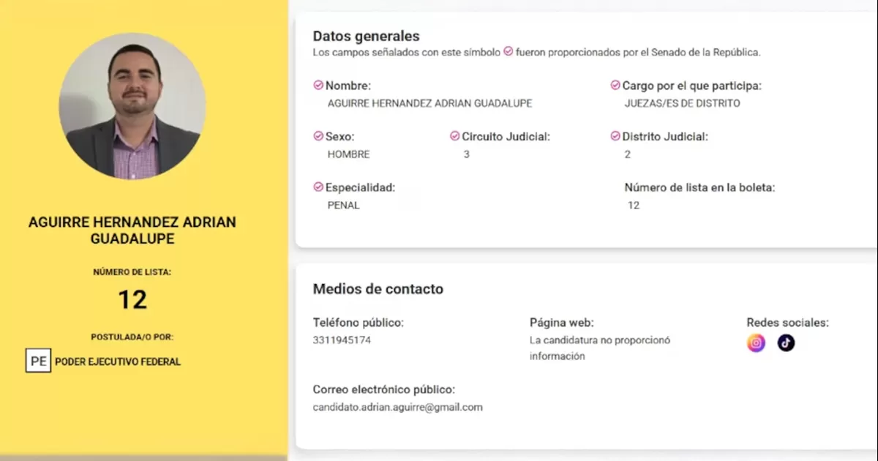Open the candidate's TikTok profile icon
This screenshot has height=461, width=878.
point(786,342)
